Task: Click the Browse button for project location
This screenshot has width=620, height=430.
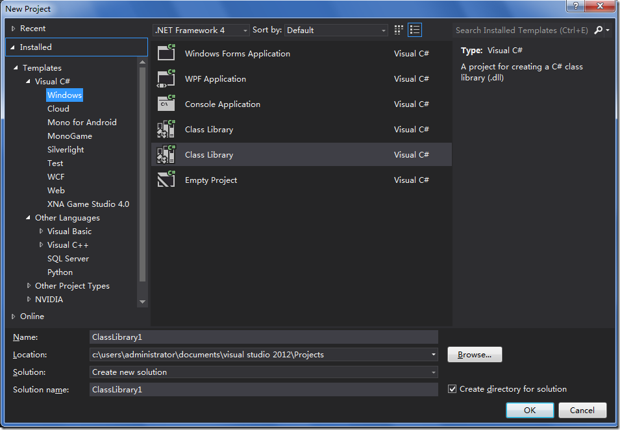Action: 475,354
